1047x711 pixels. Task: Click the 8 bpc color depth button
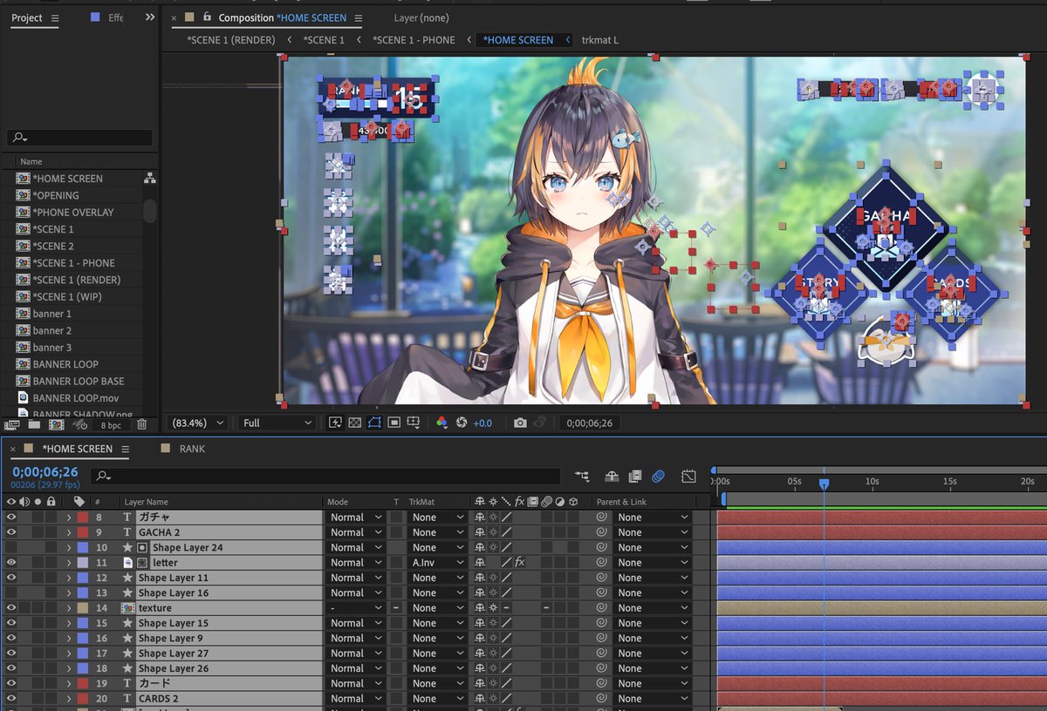pyautogui.click(x=111, y=424)
